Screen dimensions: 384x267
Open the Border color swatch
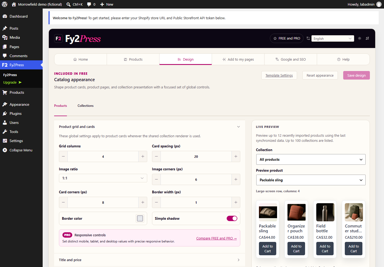pyautogui.click(x=140, y=218)
